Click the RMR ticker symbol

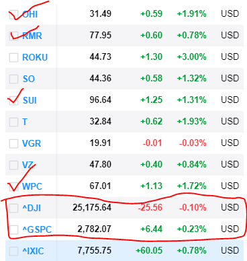[32, 36]
